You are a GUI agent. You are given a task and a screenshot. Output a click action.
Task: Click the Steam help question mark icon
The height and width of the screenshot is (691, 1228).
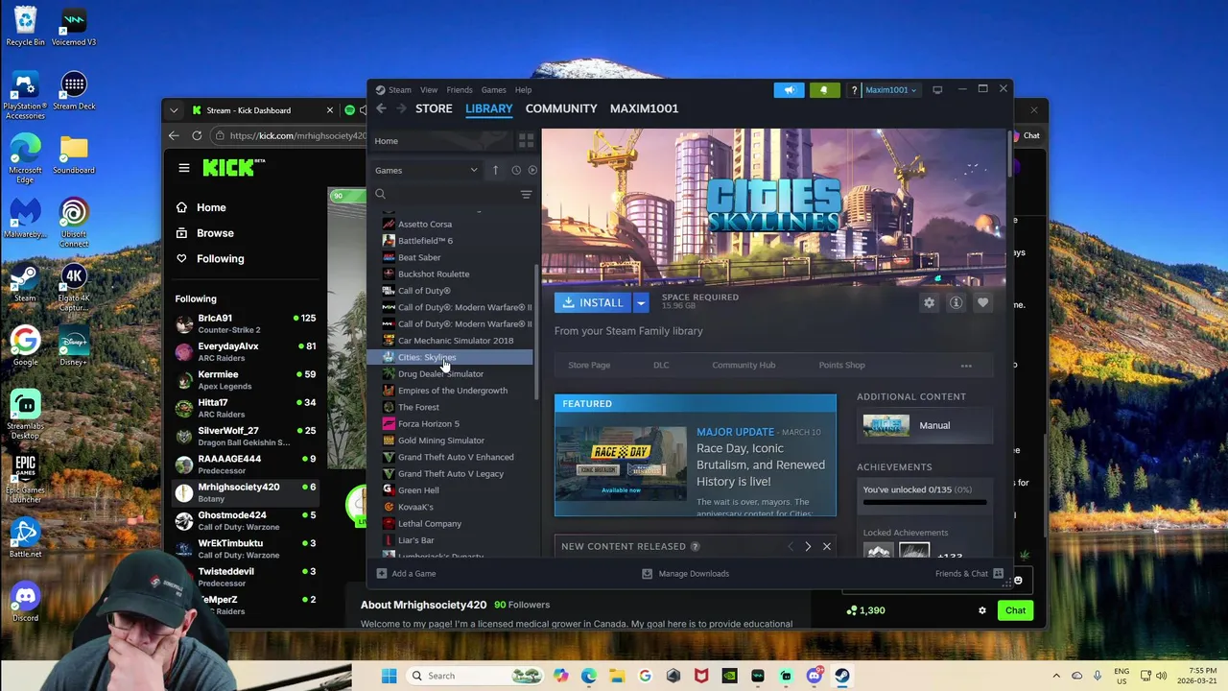click(854, 90)
